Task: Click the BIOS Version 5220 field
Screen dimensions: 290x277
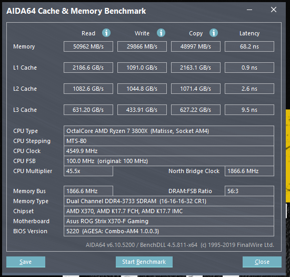Action: pos(169,231)
